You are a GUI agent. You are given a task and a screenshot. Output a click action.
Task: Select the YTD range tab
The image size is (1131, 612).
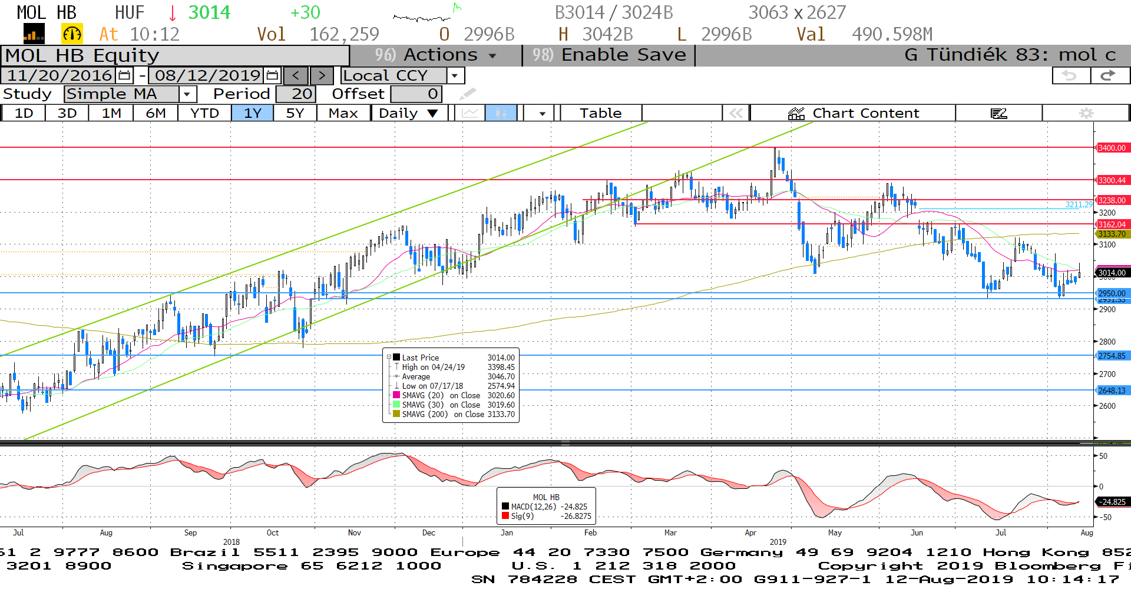(204, 113)
